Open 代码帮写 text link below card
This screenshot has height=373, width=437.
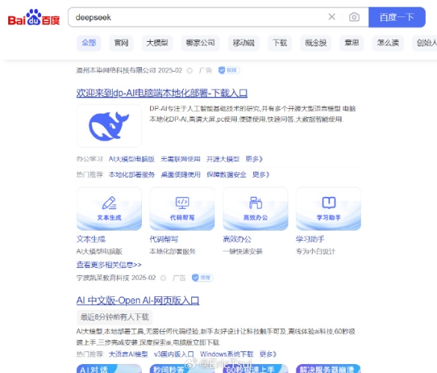point(164,239)
